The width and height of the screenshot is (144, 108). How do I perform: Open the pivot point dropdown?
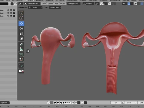tap(97, 4)
